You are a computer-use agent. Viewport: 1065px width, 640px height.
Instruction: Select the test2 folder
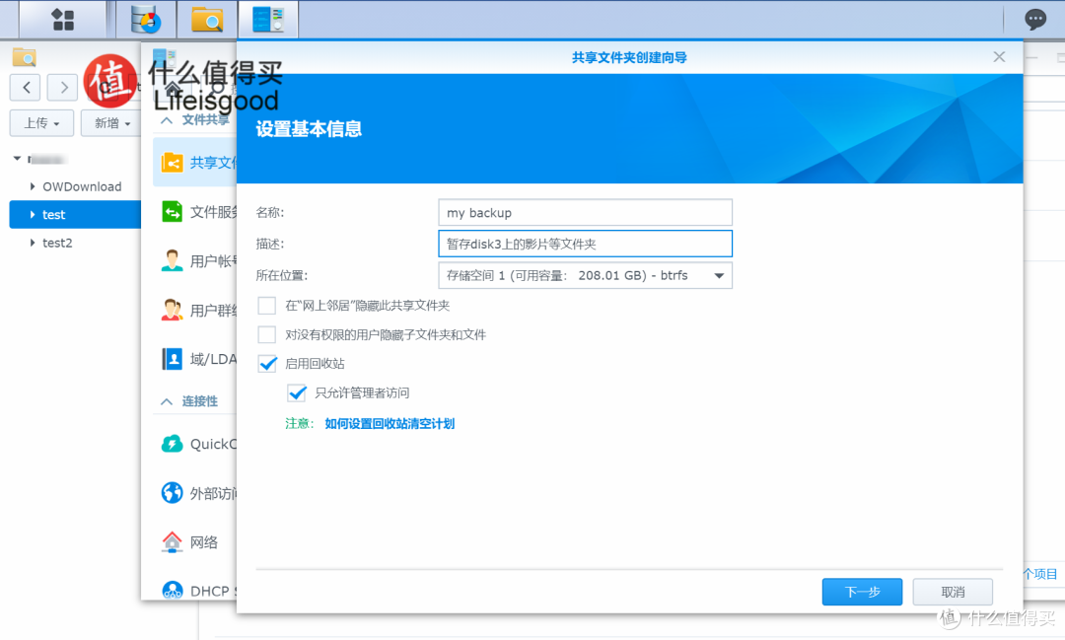coord(57,243)
